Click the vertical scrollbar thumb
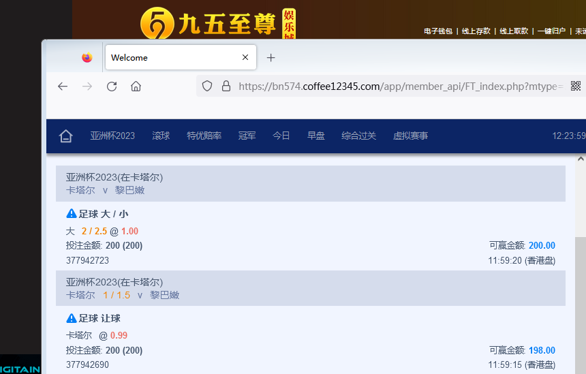This screenshot has width=586, height=374. coord(581,305)
